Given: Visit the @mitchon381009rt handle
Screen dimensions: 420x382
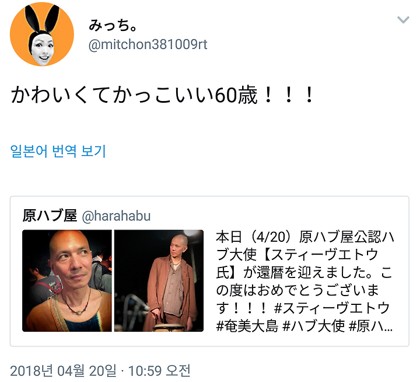Looking at the screenshot, I should click(x=148, y=44).
